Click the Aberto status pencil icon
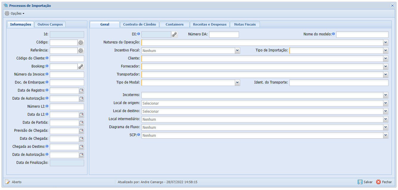 [x=7, y=182]
